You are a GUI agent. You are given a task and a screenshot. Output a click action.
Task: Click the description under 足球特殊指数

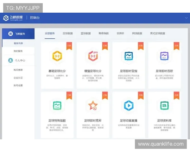pos(57,128)
